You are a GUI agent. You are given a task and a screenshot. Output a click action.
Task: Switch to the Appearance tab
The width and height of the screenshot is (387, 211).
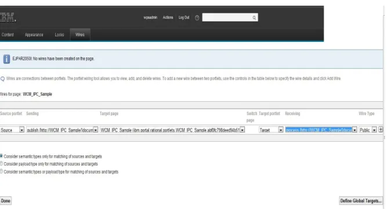tap(34, 35)
